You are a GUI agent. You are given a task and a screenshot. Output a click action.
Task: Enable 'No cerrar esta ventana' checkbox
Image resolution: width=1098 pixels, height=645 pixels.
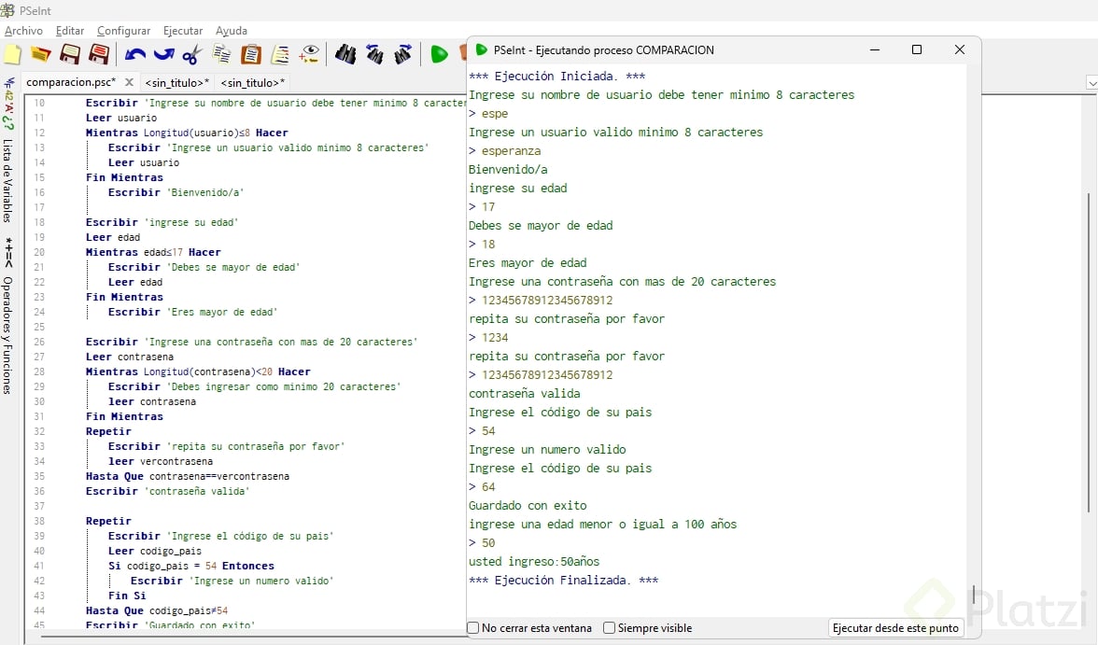coord(473,628)
